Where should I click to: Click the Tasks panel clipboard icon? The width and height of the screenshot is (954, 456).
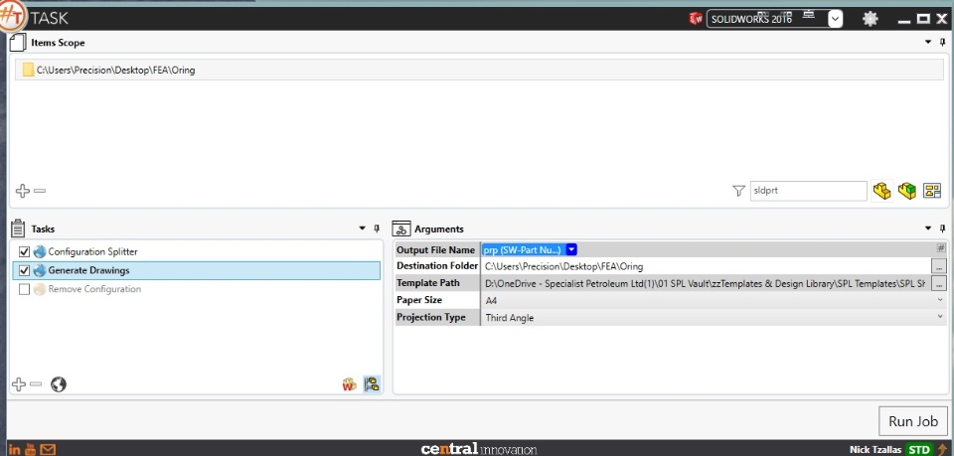point(18,228)
